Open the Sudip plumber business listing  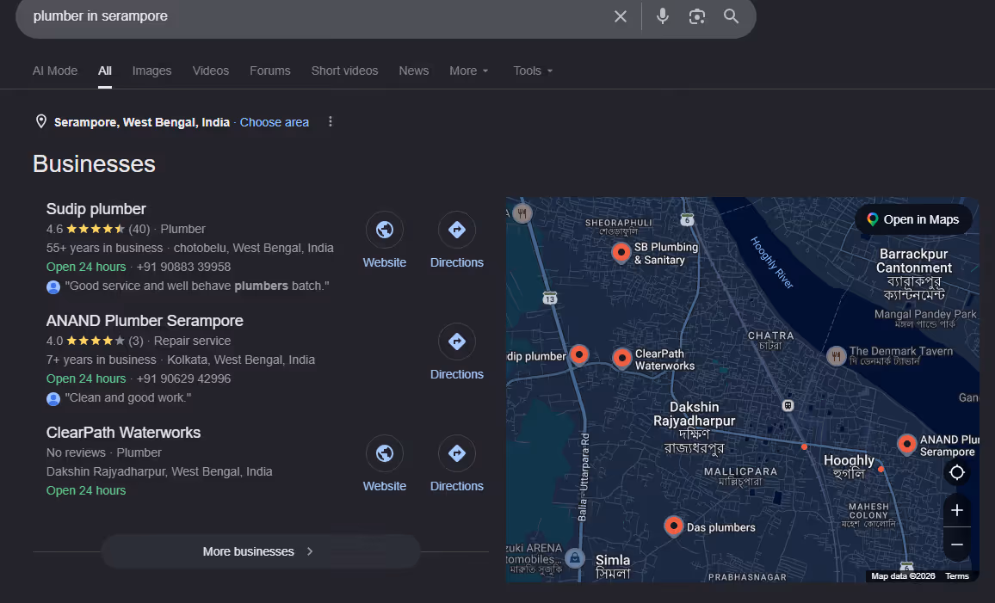tap(96, 209)
